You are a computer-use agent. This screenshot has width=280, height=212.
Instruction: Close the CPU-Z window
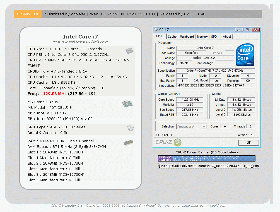(255, 30)
